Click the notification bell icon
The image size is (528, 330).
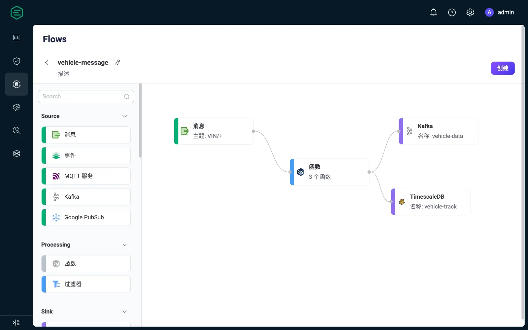pos(433,12)
